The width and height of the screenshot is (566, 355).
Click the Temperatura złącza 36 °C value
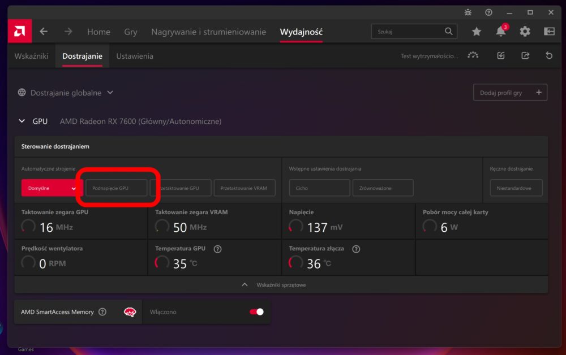coord(319,263)
